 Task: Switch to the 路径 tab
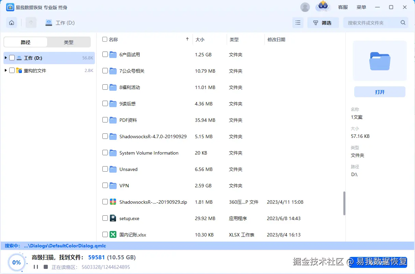click(26, 42)
